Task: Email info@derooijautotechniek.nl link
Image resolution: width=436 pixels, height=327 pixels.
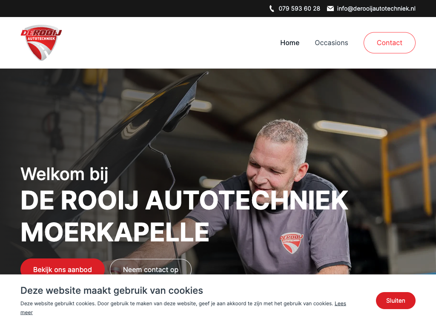Action: 376,9
